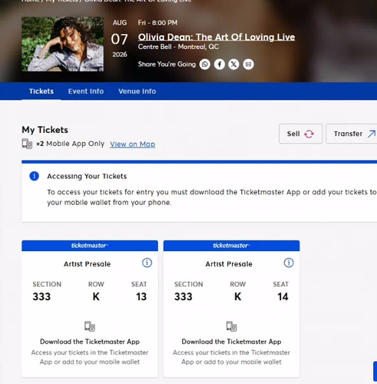Open Olivia Dean: The Art Of Loving Live link
The height and width of the screenshot is (384, 377).
217,37
